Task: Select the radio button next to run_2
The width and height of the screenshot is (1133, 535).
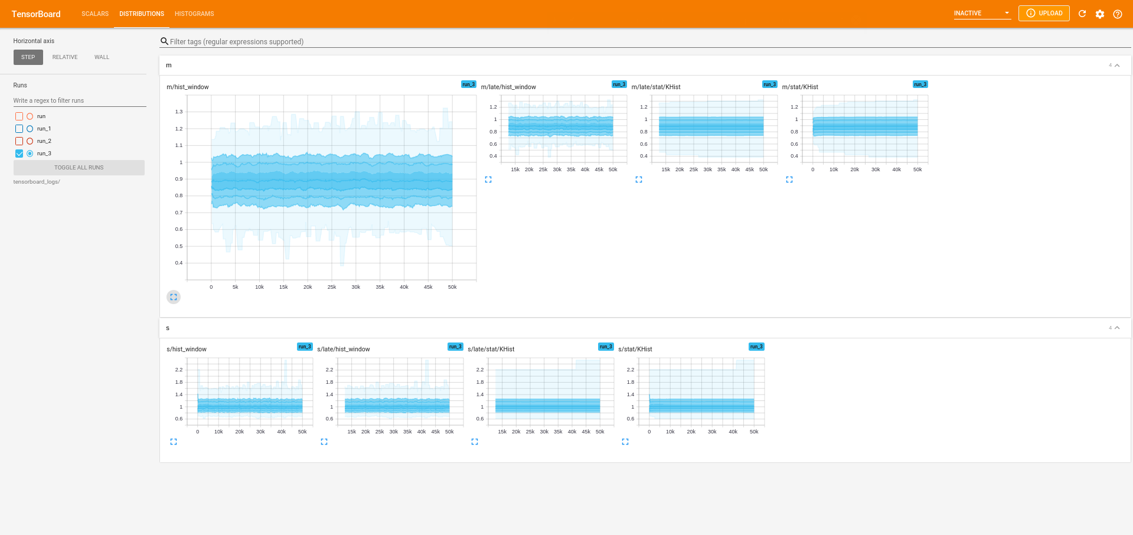Action: point(30,141)
